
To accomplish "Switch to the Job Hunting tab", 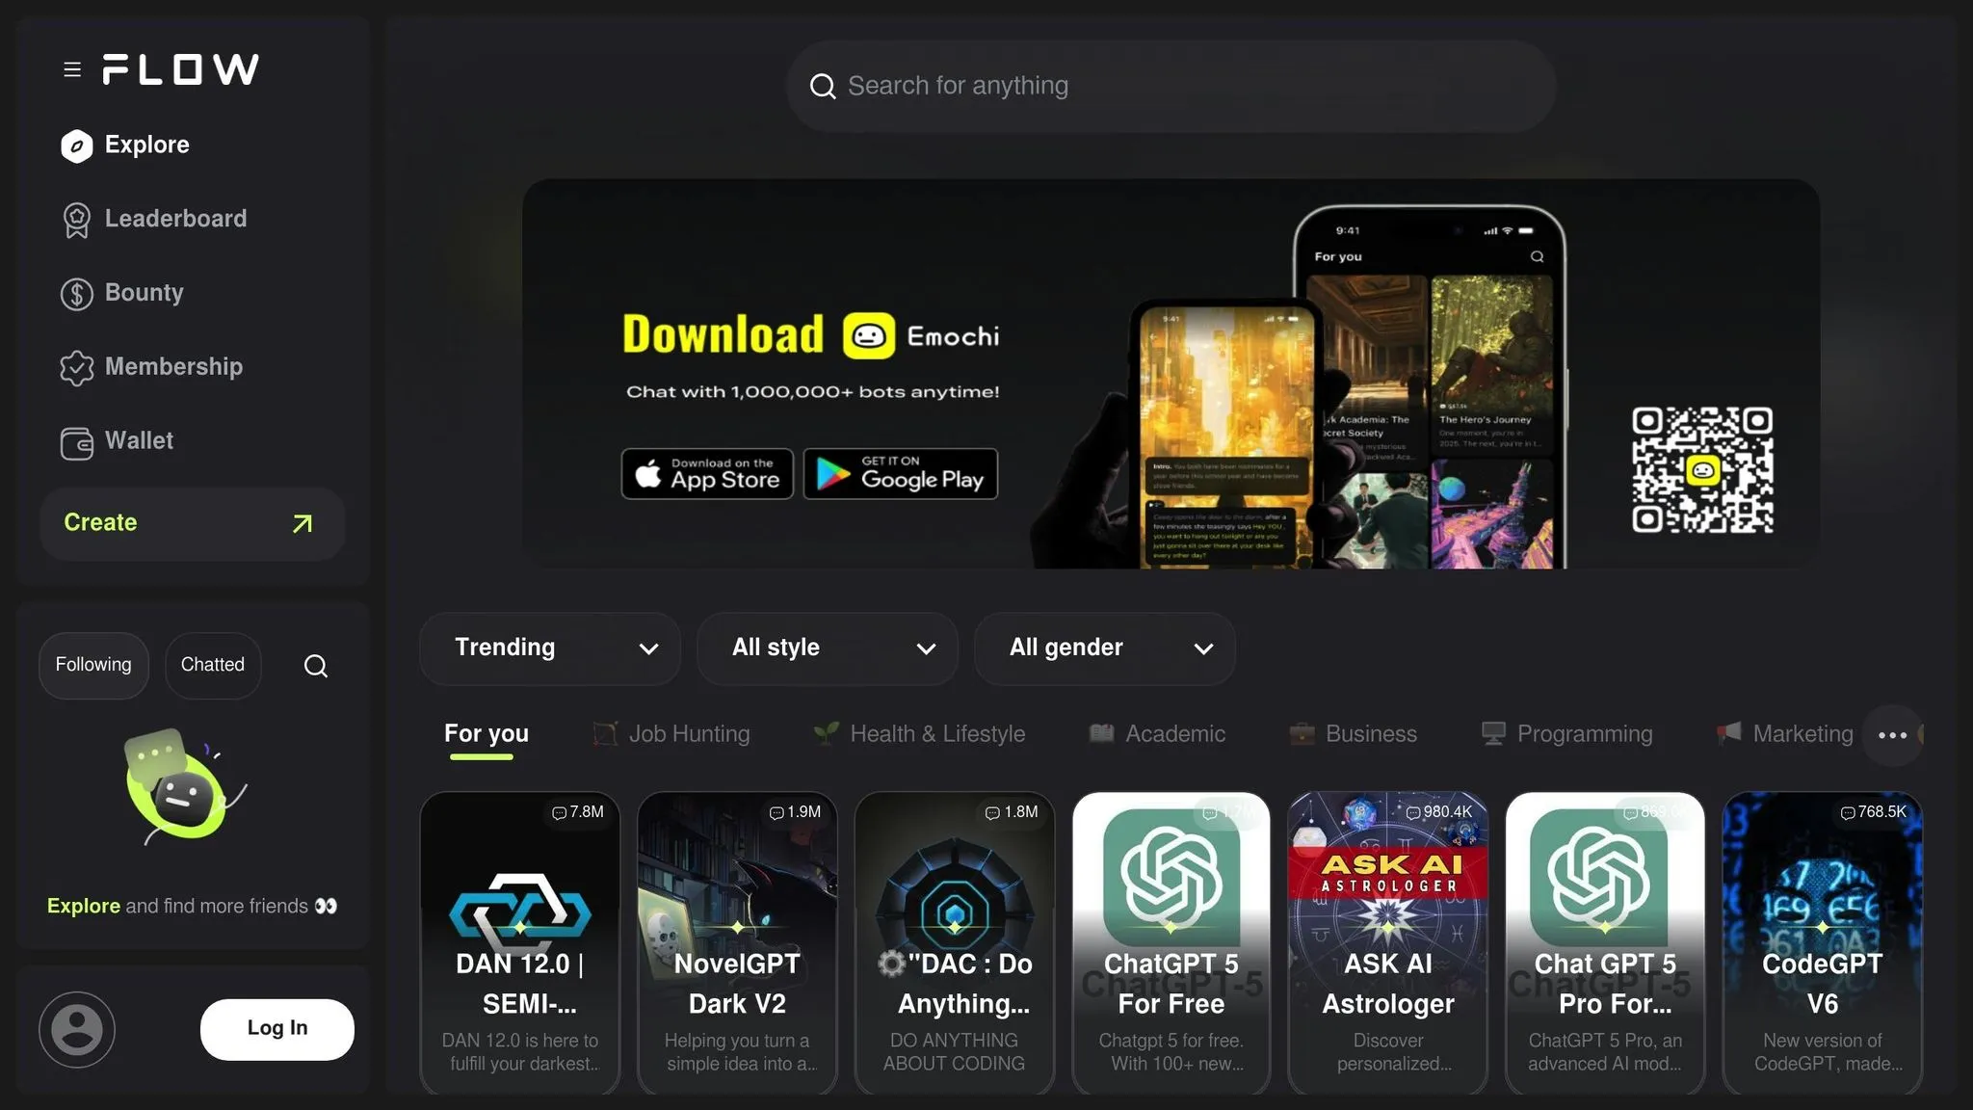I will [x=671, y=734].
